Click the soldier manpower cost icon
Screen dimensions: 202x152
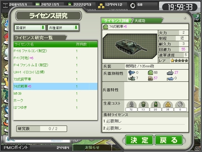pyautogui.click(x=156, y=104)
